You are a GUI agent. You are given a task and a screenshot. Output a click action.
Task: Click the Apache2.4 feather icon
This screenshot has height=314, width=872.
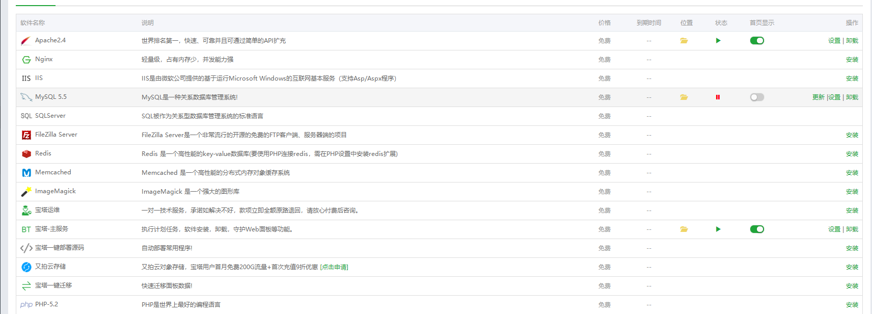pyautogui.click(x=26, y=41)
